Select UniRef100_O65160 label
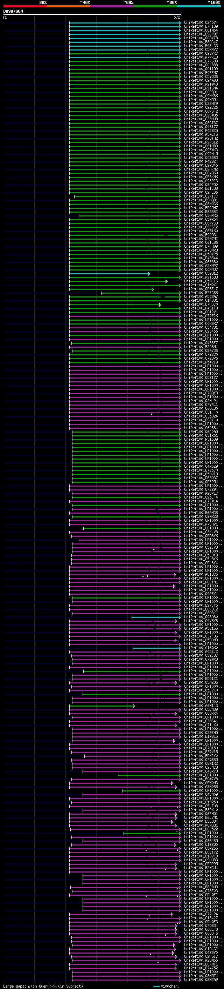The height and width of the screenshot is (989, 224). (201, 231)
